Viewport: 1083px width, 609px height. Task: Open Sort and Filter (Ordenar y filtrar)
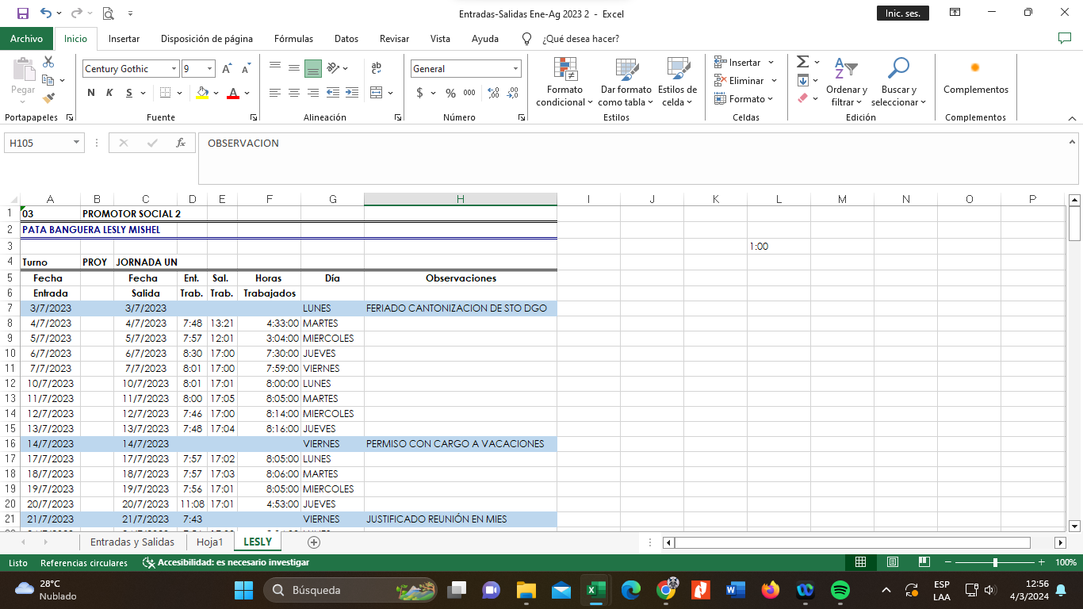[846, 82]
